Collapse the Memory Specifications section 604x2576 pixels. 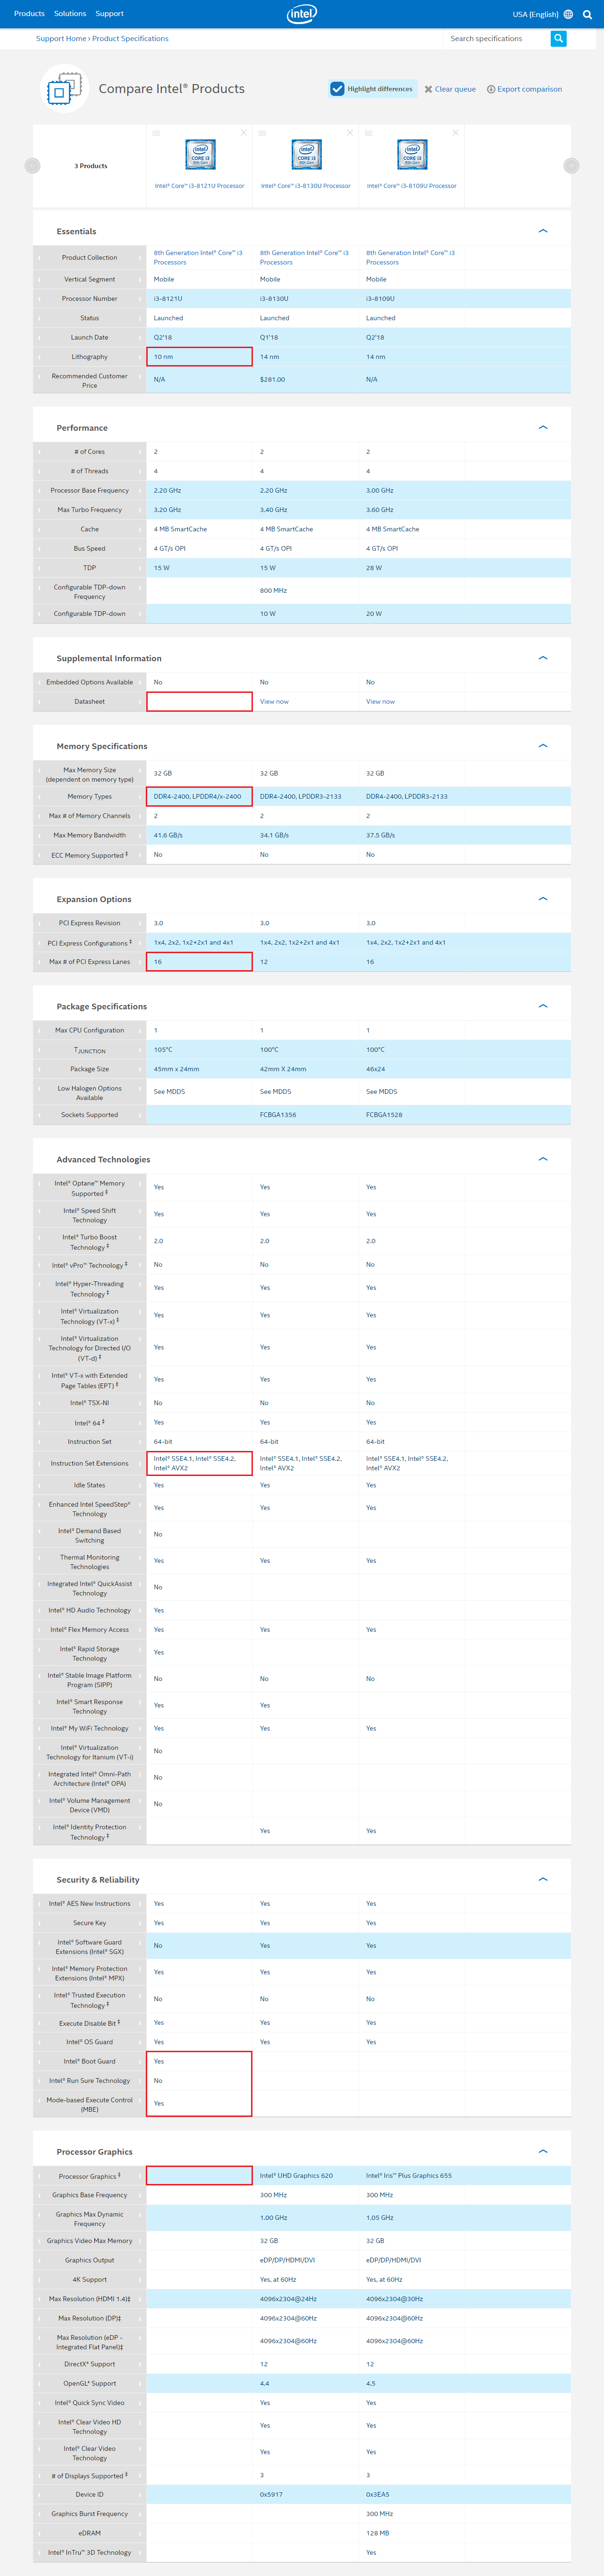coord(543,746)
